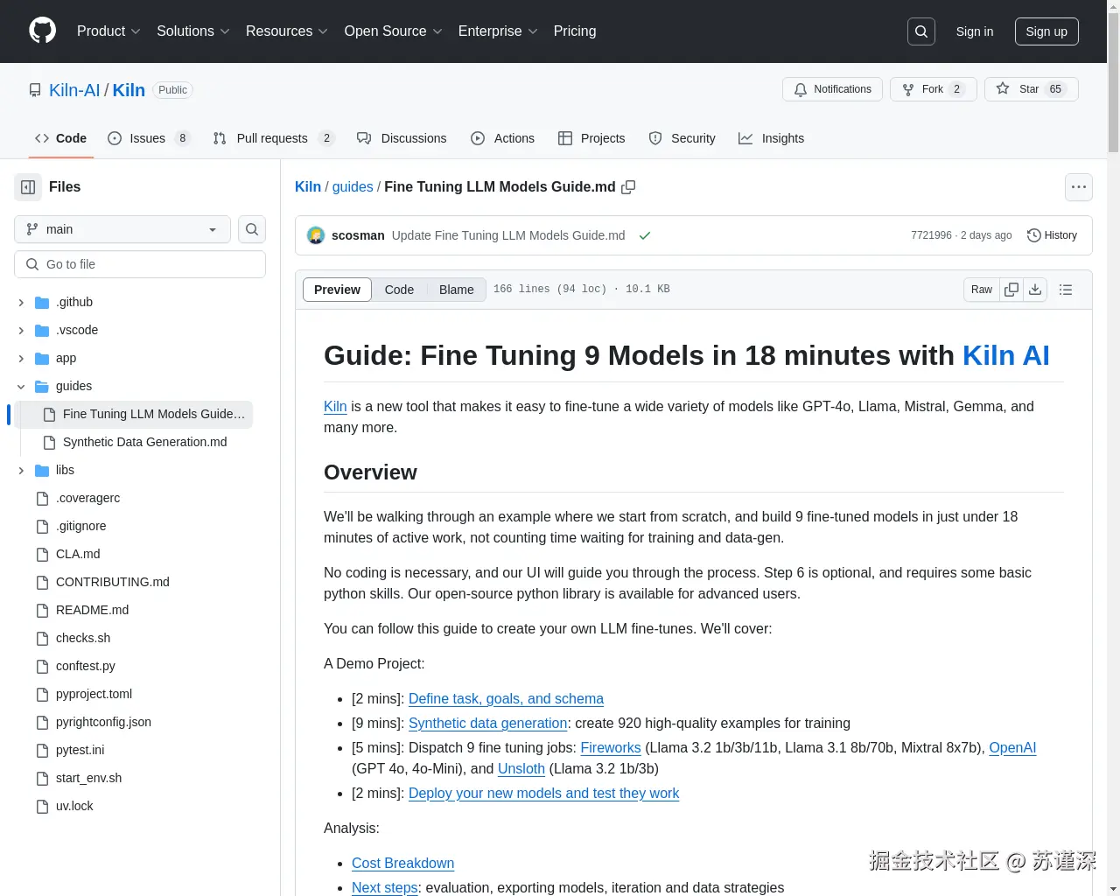This screenshot has width=1120, height=896.
Task: Switch to the Issues tab
Action: (x=148, y=138)
